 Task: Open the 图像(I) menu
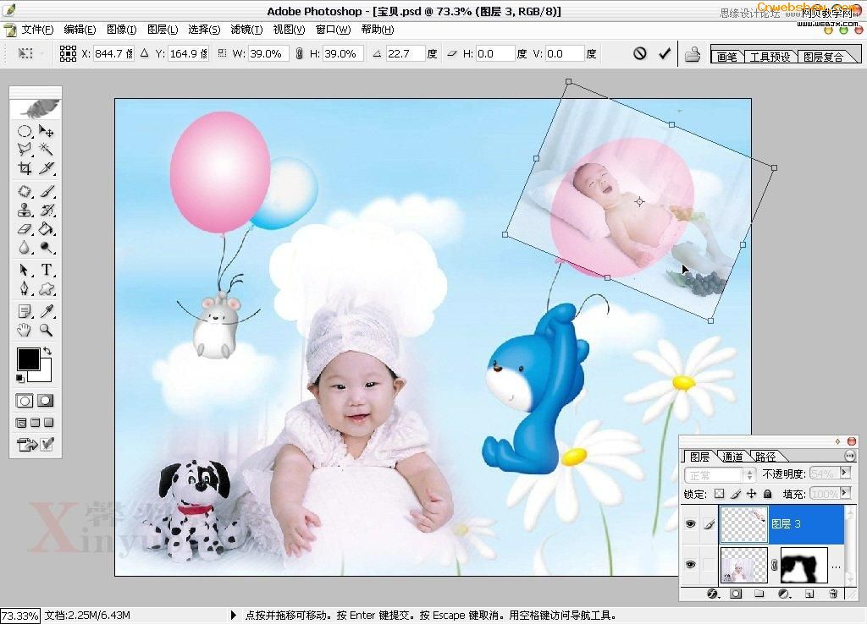point(121,30)
